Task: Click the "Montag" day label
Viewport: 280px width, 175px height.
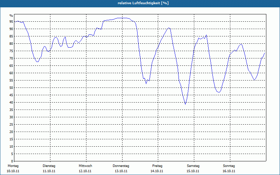Action: click(x=13, y=166)
